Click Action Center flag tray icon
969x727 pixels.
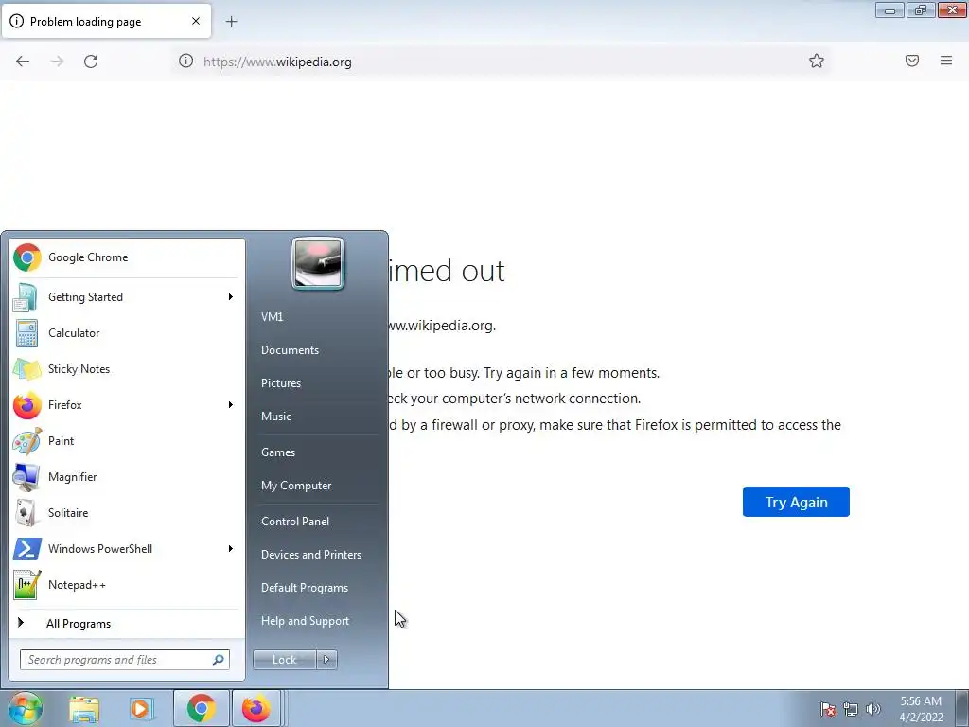click(827, 709)
